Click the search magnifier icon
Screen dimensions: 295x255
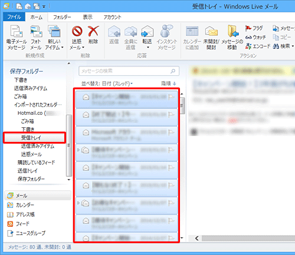click(x=173, y=71)
